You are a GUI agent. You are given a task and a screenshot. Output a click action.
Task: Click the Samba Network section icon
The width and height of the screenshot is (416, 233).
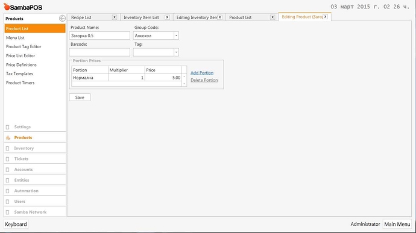[x=8, y=212]
